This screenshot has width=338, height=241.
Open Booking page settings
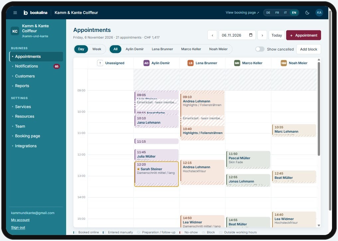pyautogui.click(x=36, y=136)
